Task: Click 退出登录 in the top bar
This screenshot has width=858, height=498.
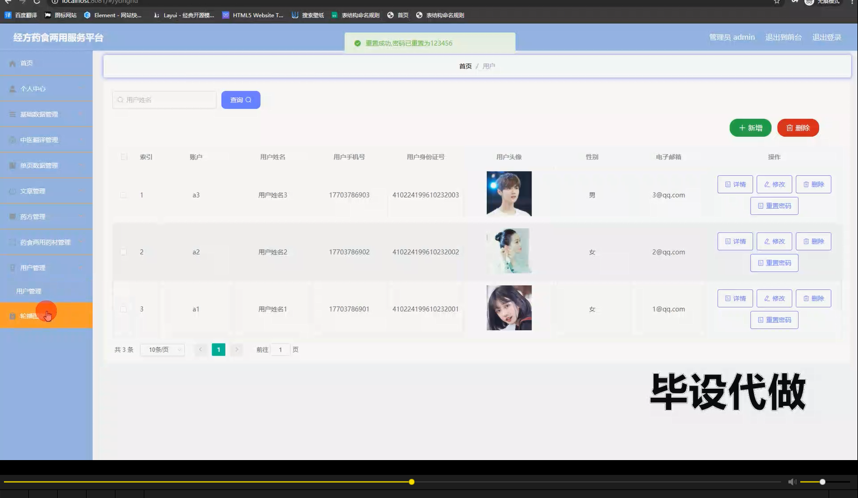Action: pyautogui.click(x=827, y=37)
